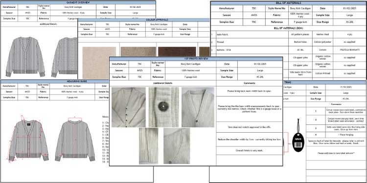Click '100% Merino wool' in Colour Approvals
367x183 pixels.
click(x=159, y=29)
